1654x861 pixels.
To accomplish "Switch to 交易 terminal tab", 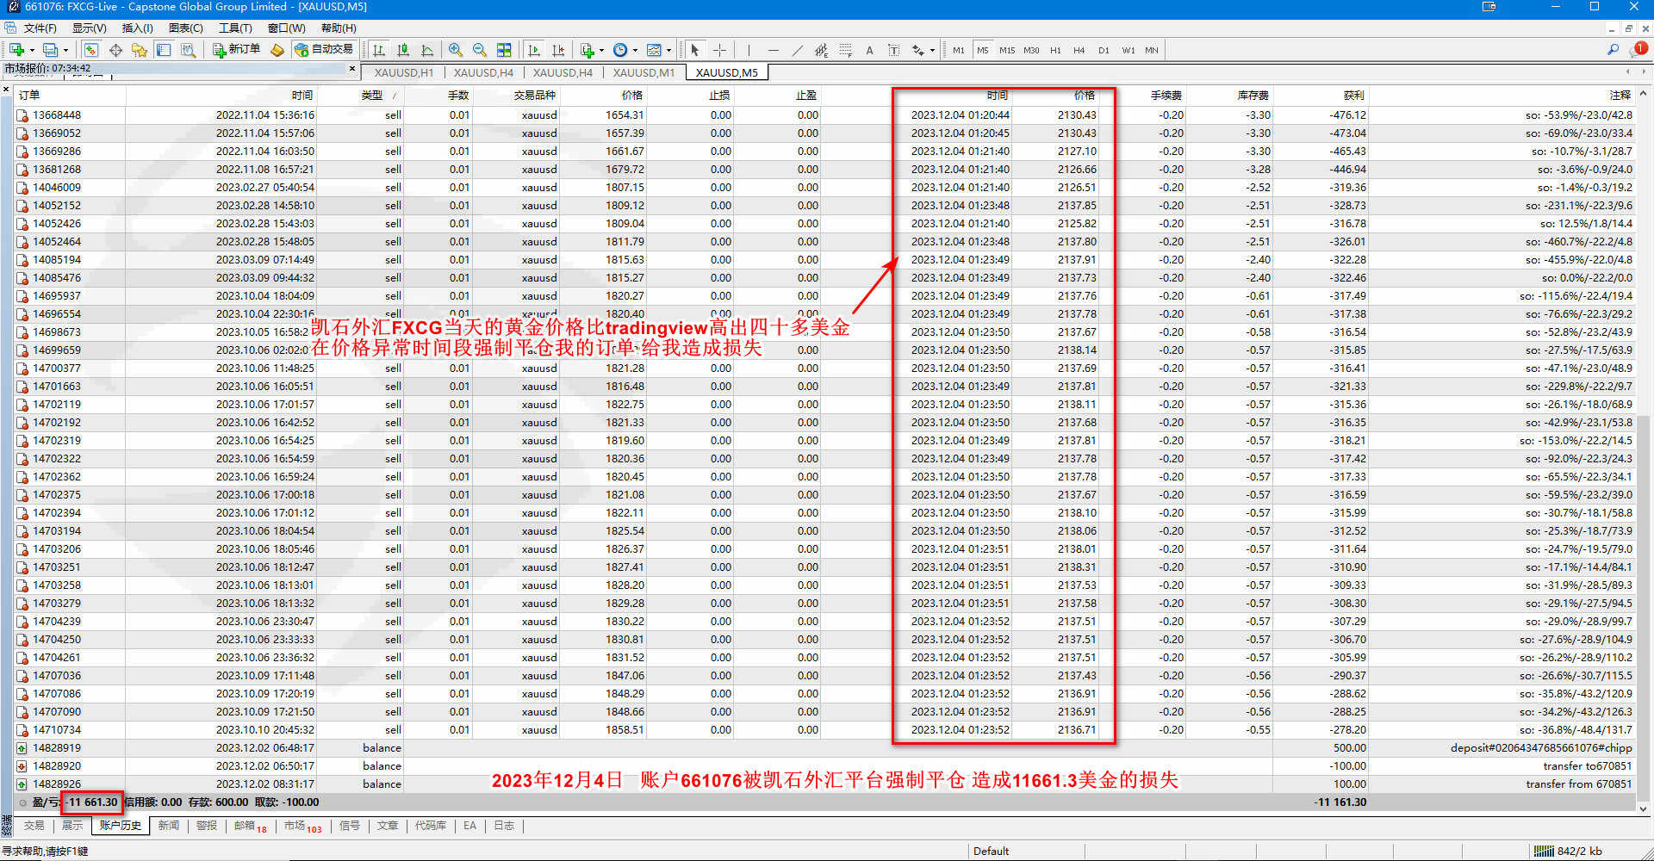I will [x=34, y=826].
